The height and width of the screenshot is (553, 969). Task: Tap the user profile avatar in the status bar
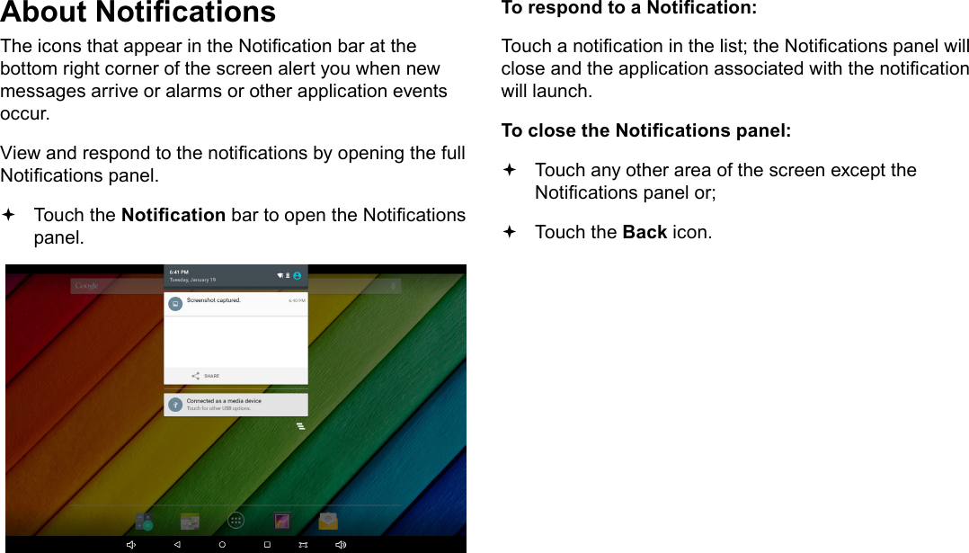pos(297,277)
